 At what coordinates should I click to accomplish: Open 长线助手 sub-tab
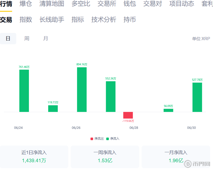coord(52,20)
